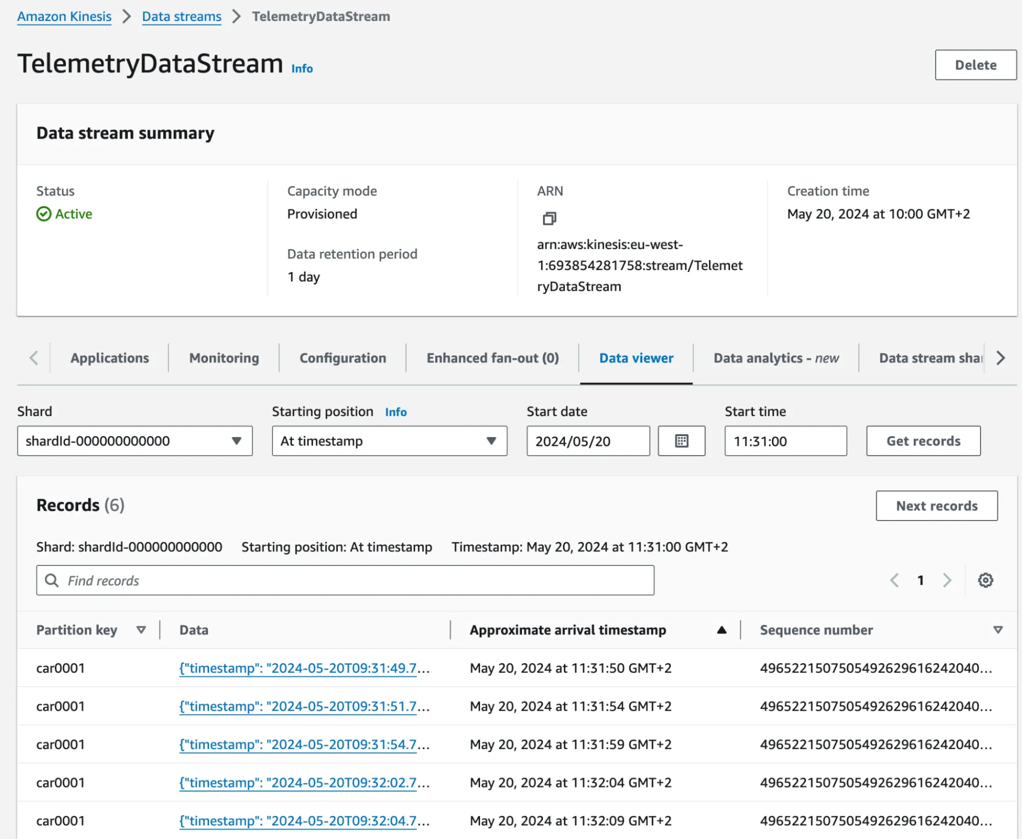Open data record with timestamp 09:32:02.7
1022x839 pixels.
tap(304, 783)
